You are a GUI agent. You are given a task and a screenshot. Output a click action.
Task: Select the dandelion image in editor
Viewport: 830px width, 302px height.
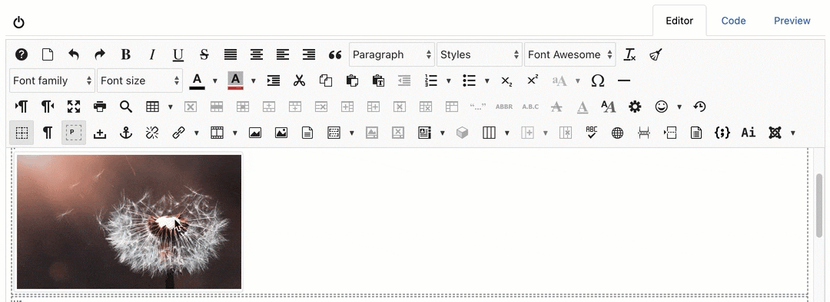pyautogui.click(x=129, y=222)
